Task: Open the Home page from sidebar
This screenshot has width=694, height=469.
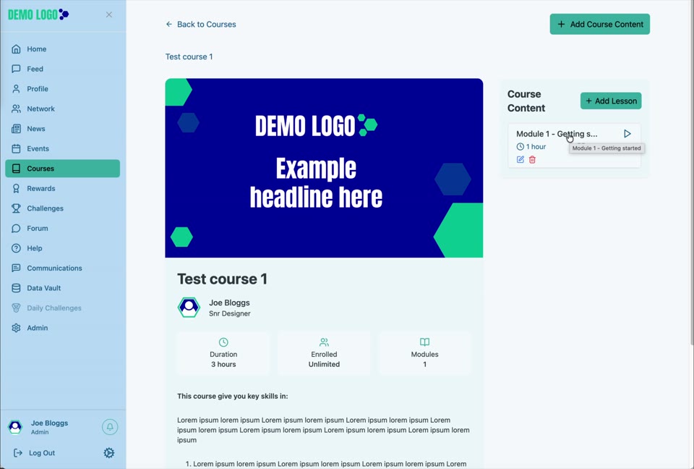Action: 62,48
